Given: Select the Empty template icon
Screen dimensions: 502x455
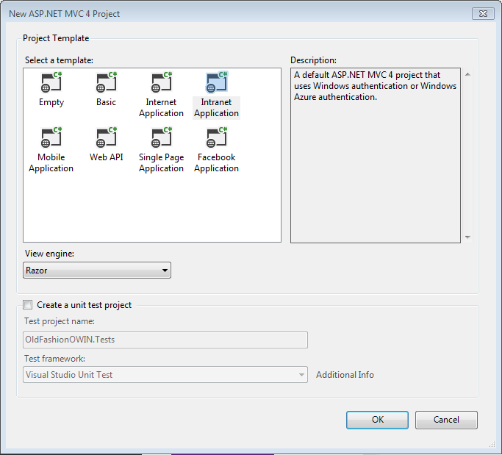Looking at the screenshot, I should click(x=51, y=82).
